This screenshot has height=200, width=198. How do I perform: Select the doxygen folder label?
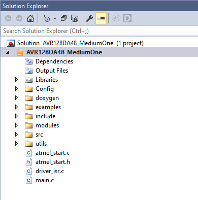[x=47, y=98]
